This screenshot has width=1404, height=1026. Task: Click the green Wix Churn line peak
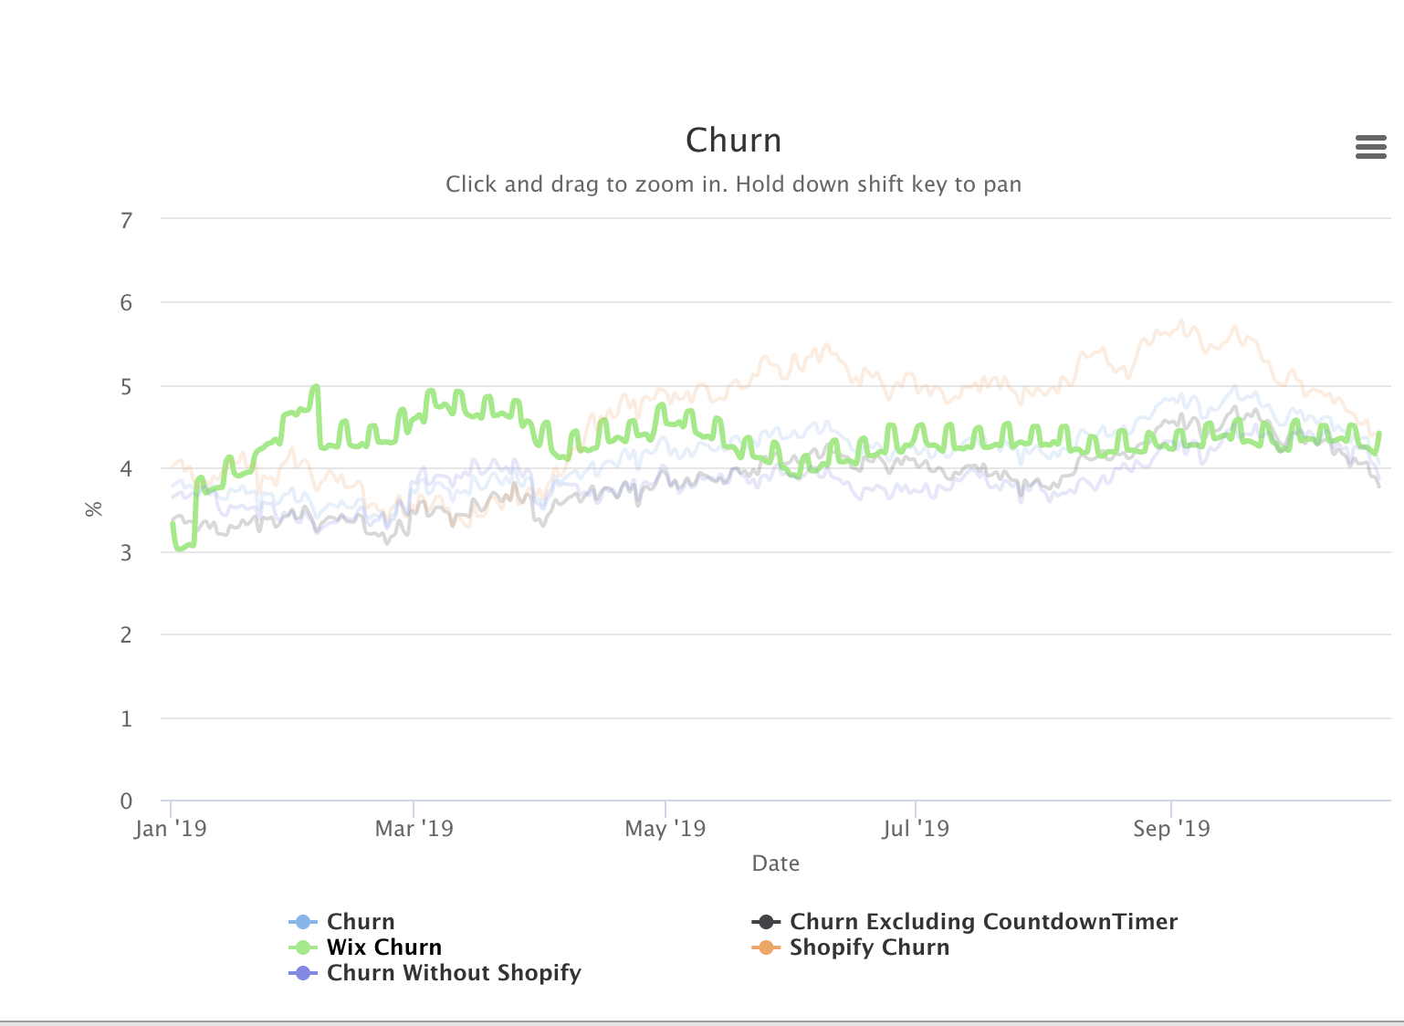[x=316, y=387]
